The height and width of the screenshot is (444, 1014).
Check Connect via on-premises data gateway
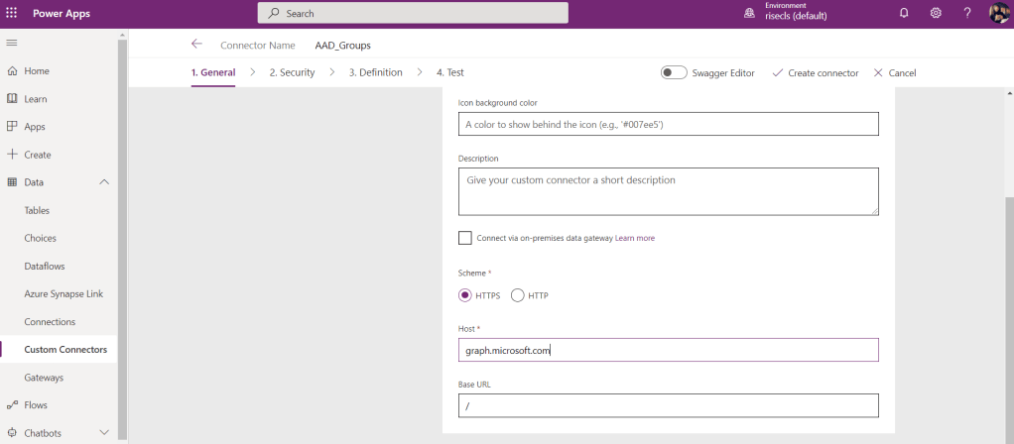pyautogui.click(x=465, y=238)
